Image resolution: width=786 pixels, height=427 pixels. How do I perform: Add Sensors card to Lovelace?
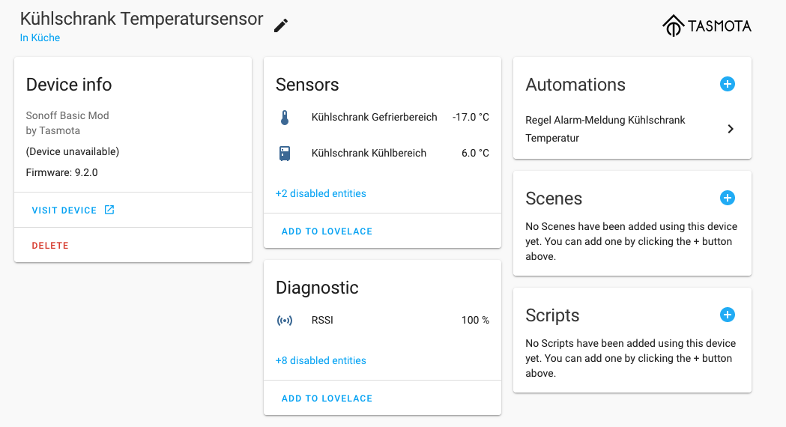pyautogui.click(x=327, y=231)
